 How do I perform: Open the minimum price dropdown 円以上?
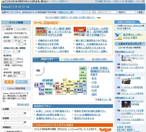click(x=10, y=59)
